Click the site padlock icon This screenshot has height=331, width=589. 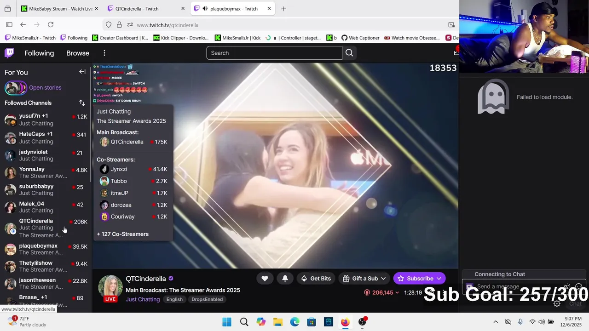tap(119, 25)
